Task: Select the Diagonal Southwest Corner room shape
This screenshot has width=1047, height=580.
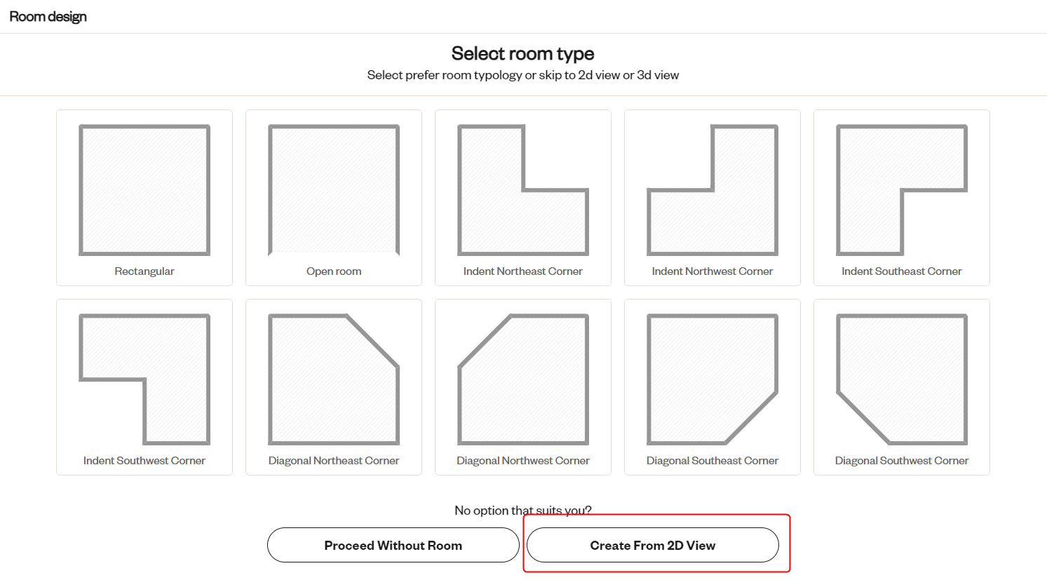Action: [902, 379]
